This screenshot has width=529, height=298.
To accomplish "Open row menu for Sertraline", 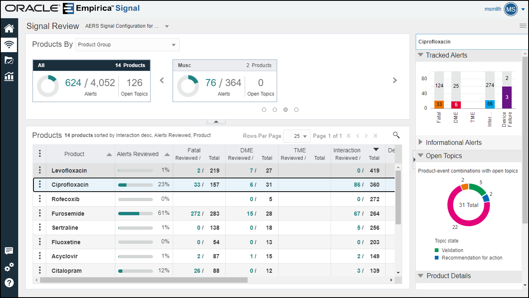I will pyautogui.click(x=40, y=228).
